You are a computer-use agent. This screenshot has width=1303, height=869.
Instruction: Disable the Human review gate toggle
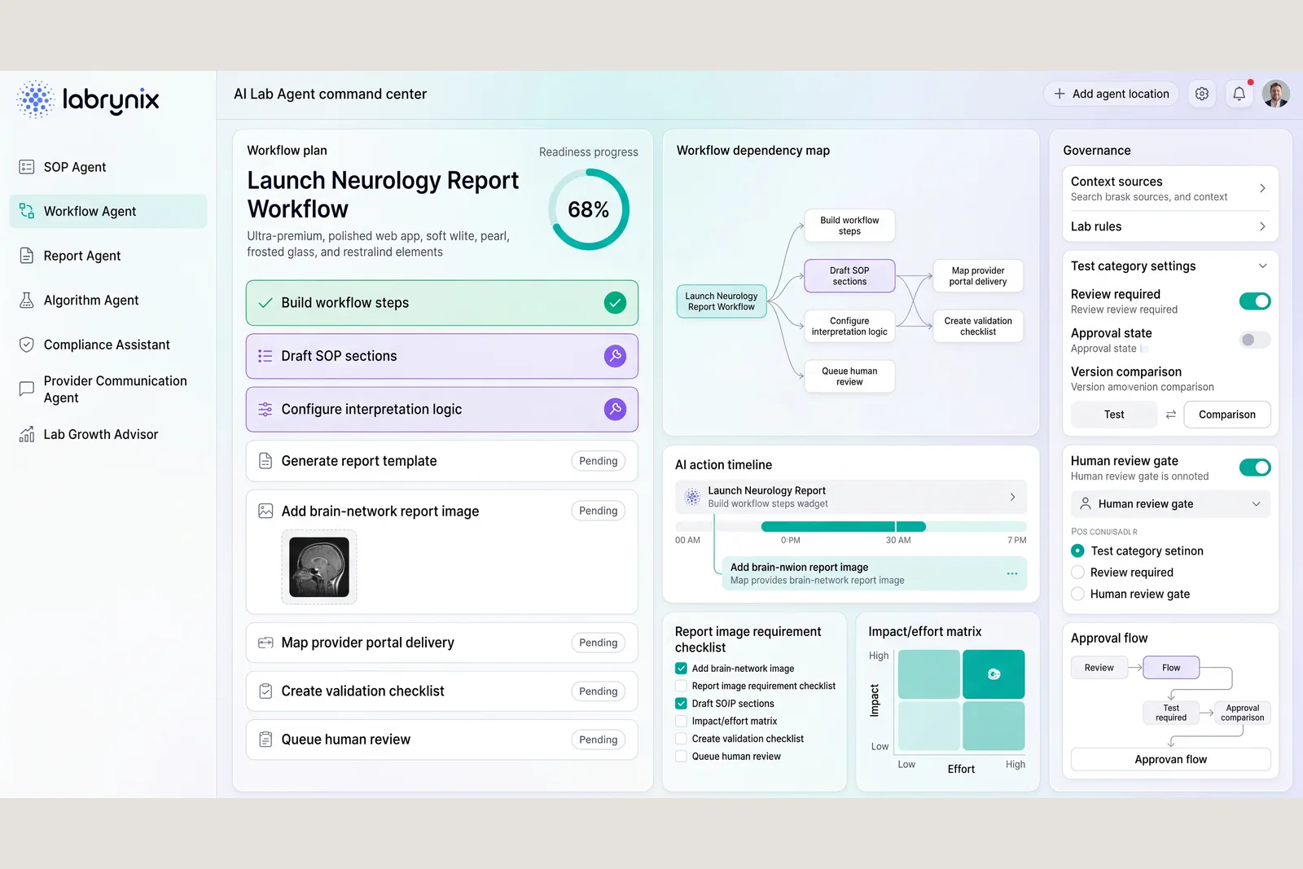coord(1255,467)
